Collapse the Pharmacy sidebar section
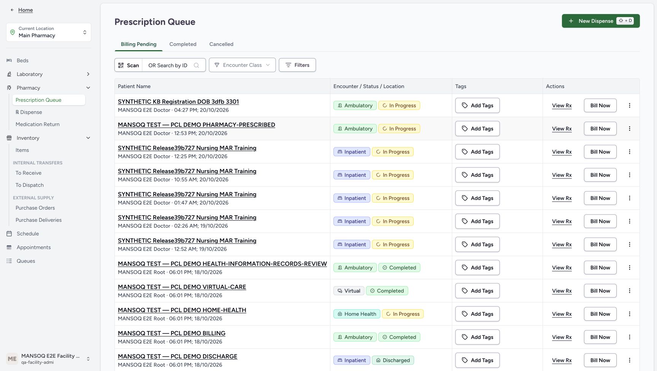 point(49,88)
